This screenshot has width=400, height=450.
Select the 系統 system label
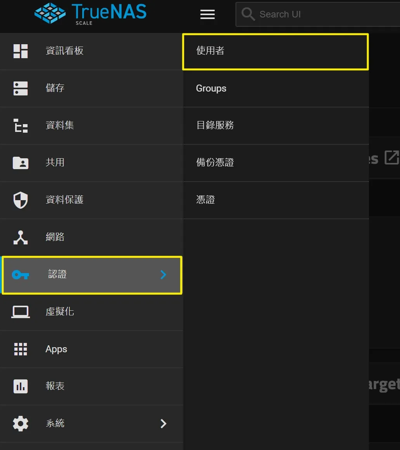[55, 423]
